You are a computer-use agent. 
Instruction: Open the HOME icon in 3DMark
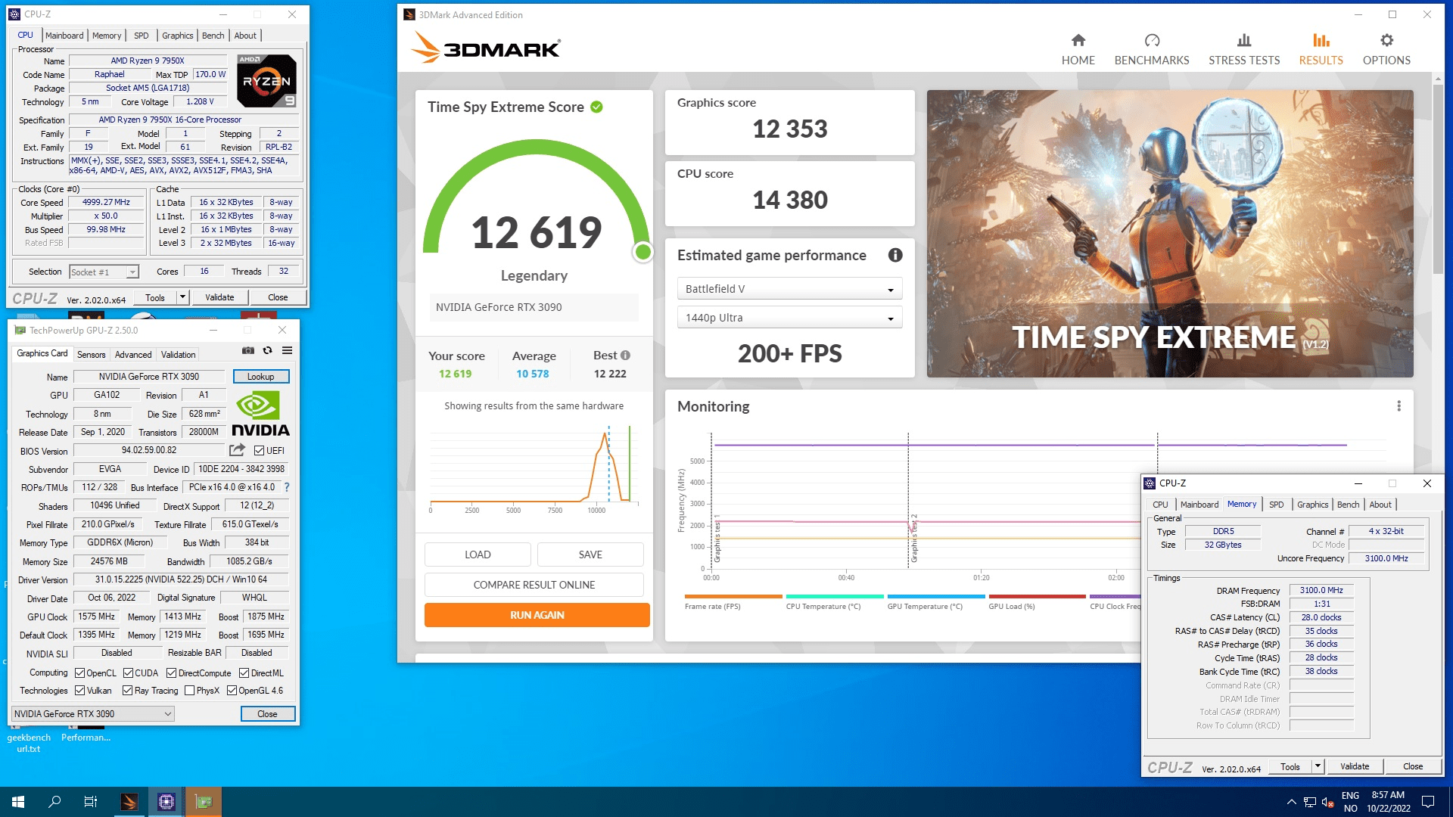pos(1078,40)
